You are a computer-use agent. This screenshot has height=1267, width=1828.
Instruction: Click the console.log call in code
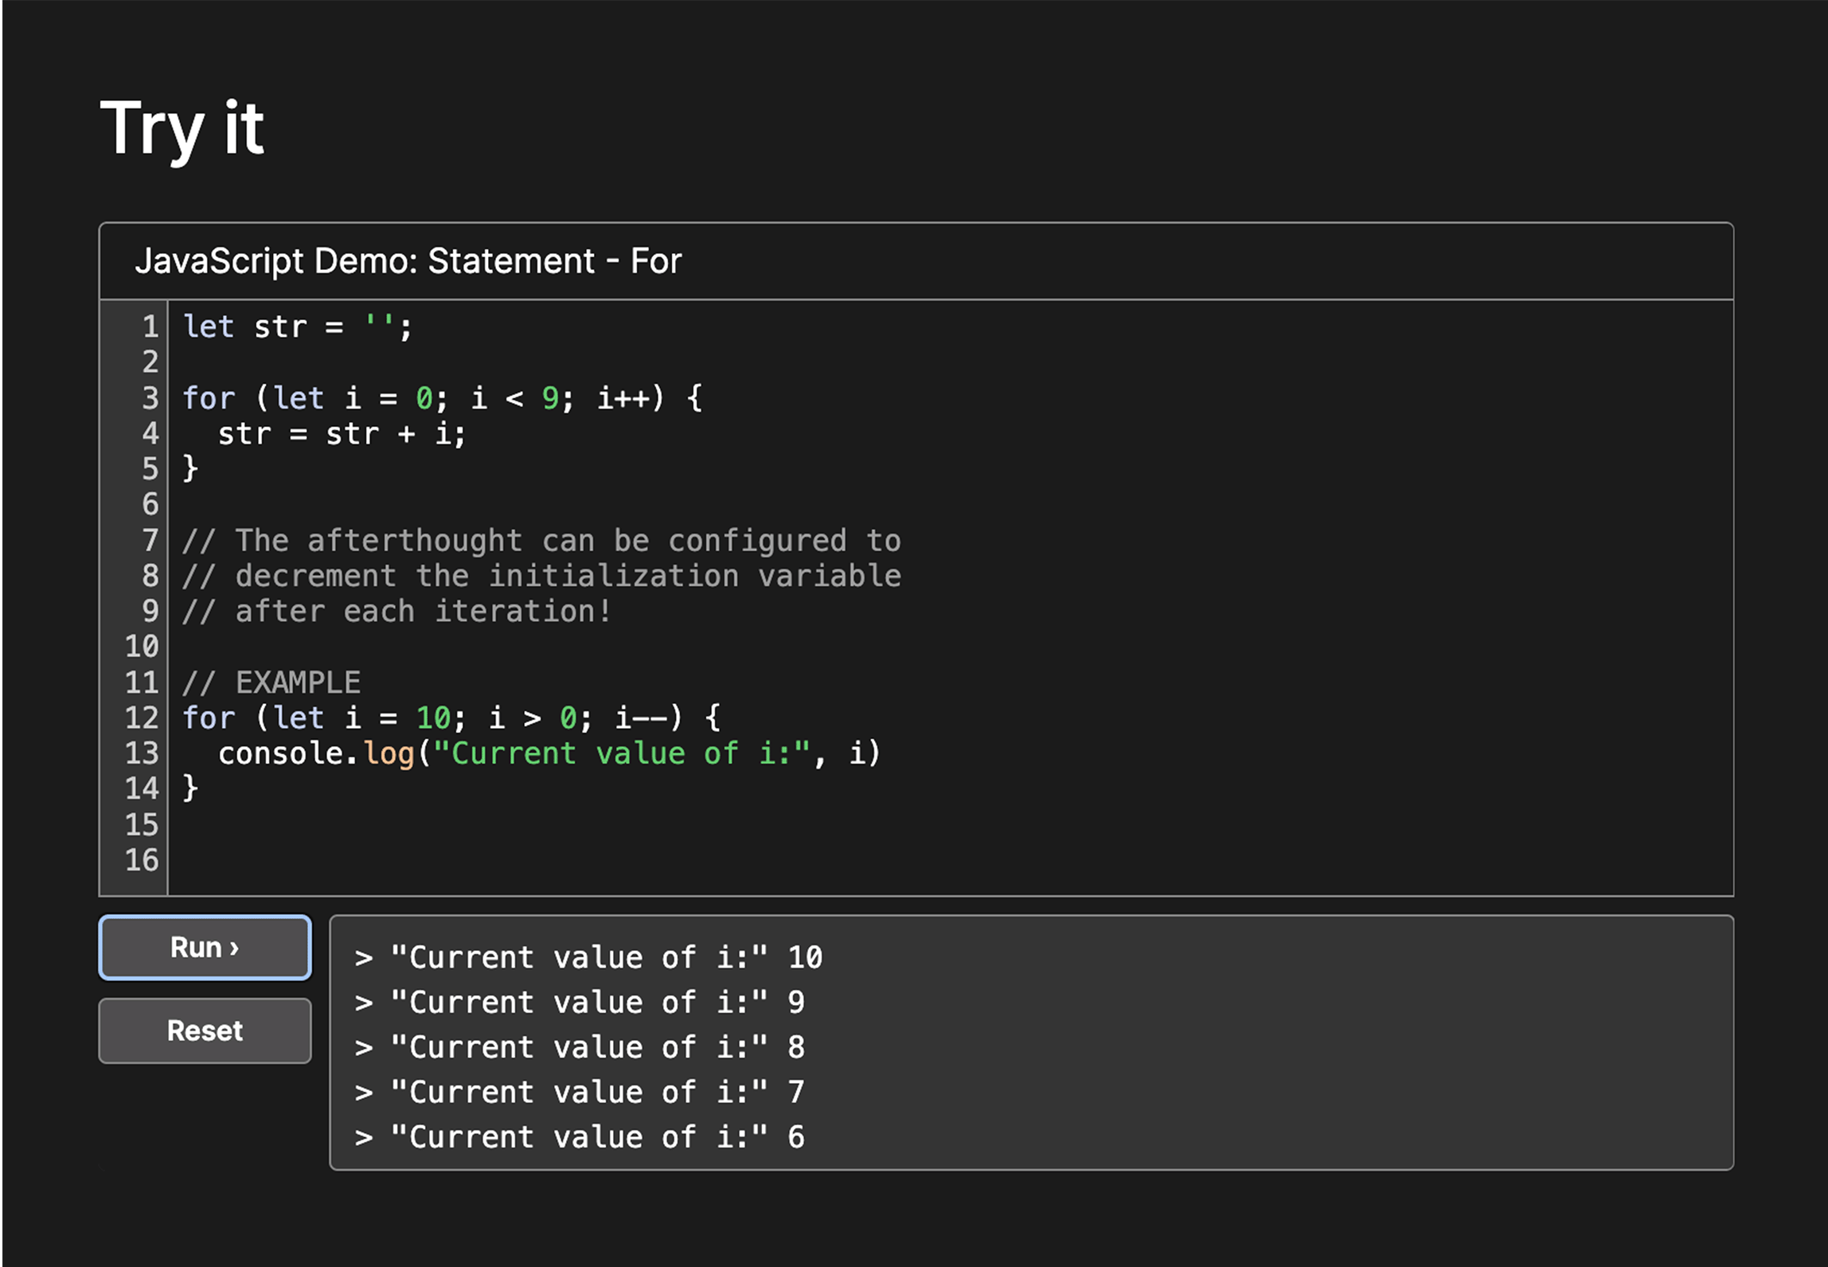(x=316, y=753)
